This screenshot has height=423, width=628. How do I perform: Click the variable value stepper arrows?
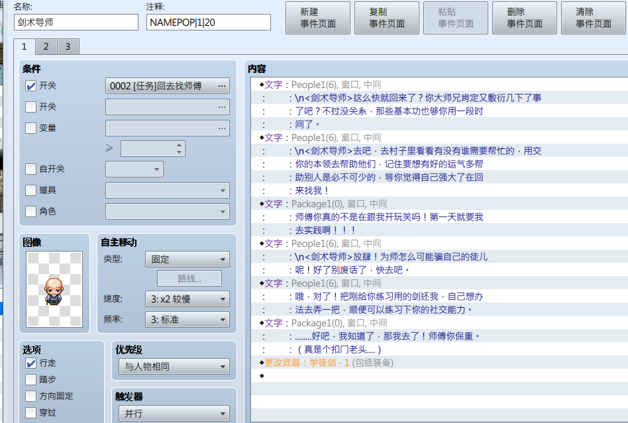click(x=179, y=149)
